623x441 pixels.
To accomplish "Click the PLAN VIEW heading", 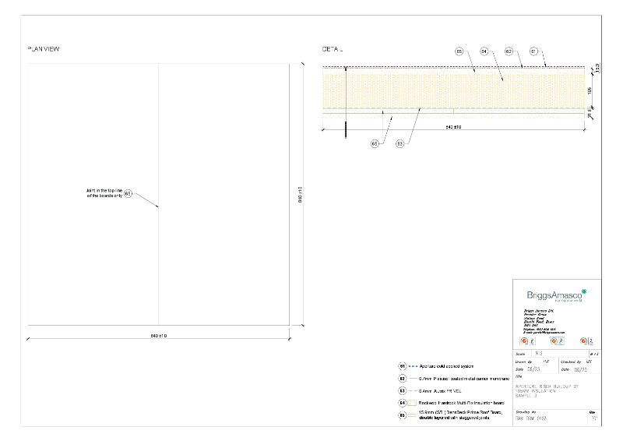I will tap(44, 49).
